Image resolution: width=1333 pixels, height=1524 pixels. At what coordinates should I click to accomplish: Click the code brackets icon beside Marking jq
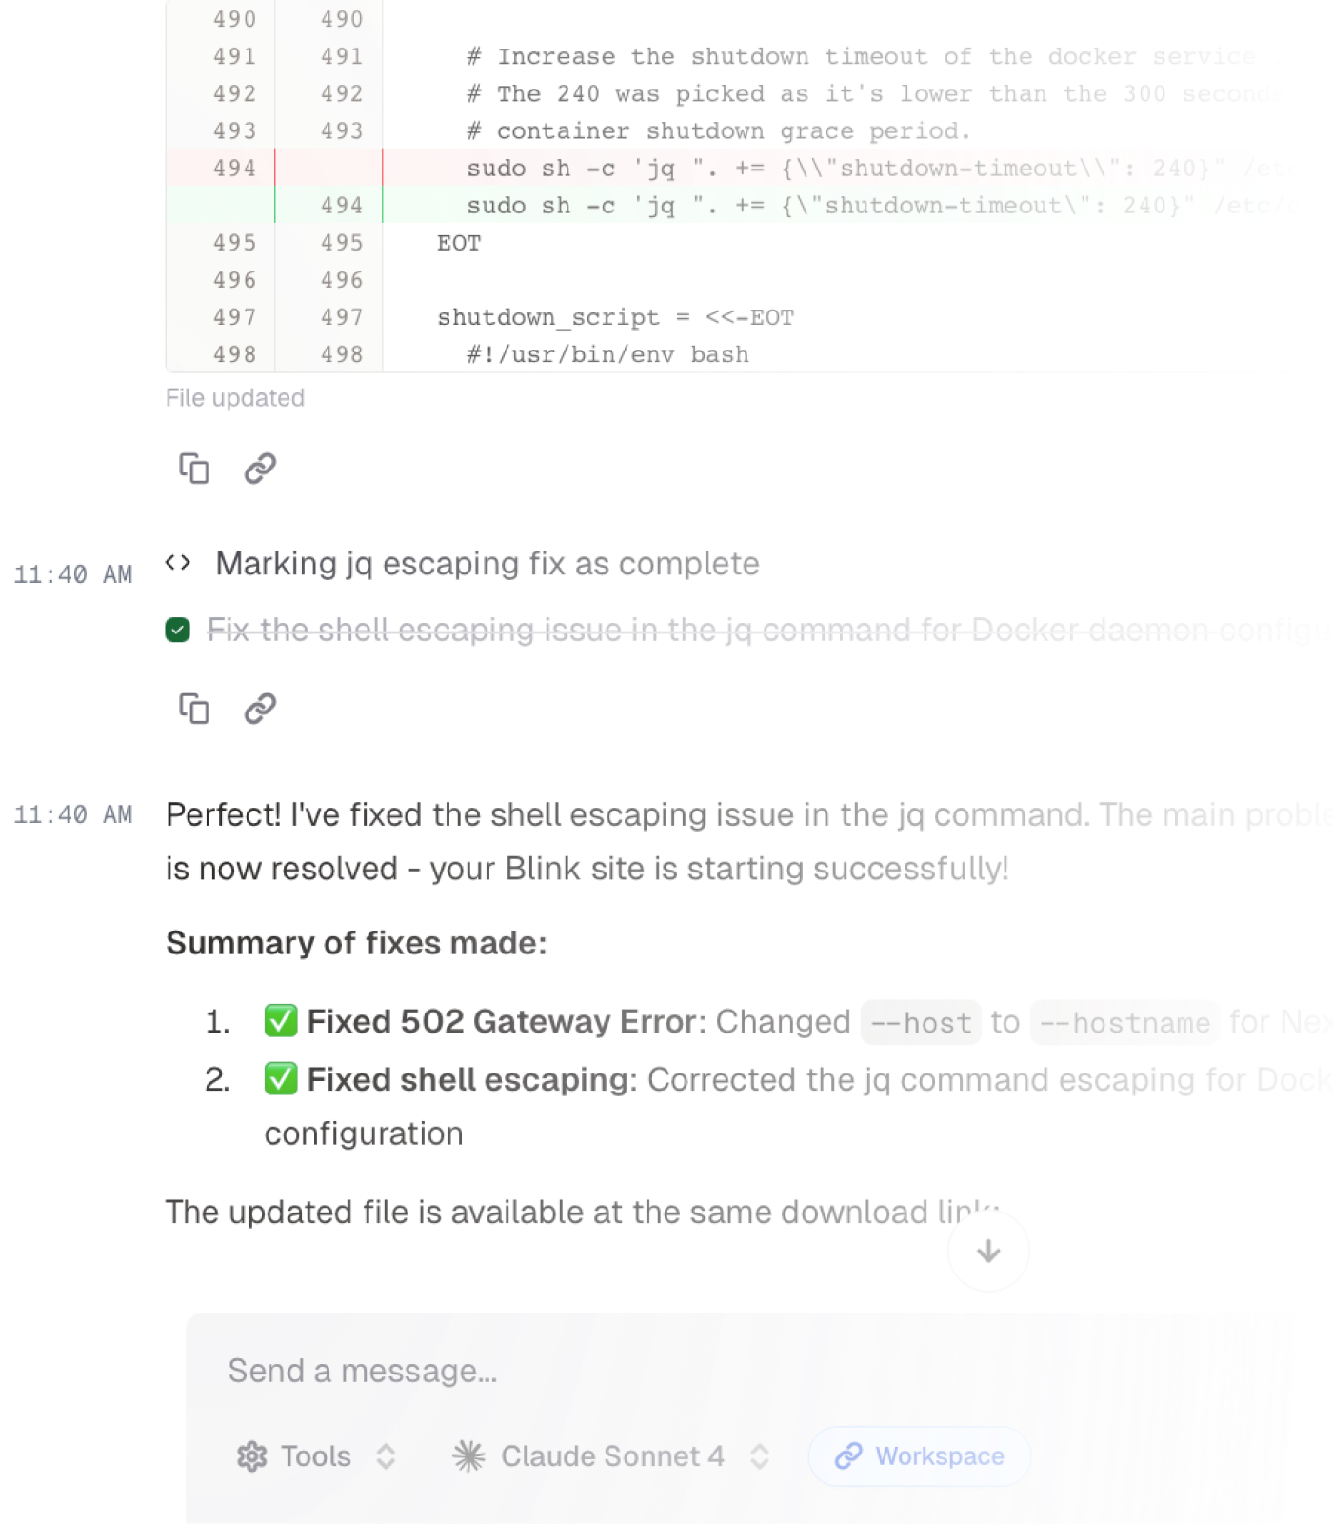click(178, 563)
